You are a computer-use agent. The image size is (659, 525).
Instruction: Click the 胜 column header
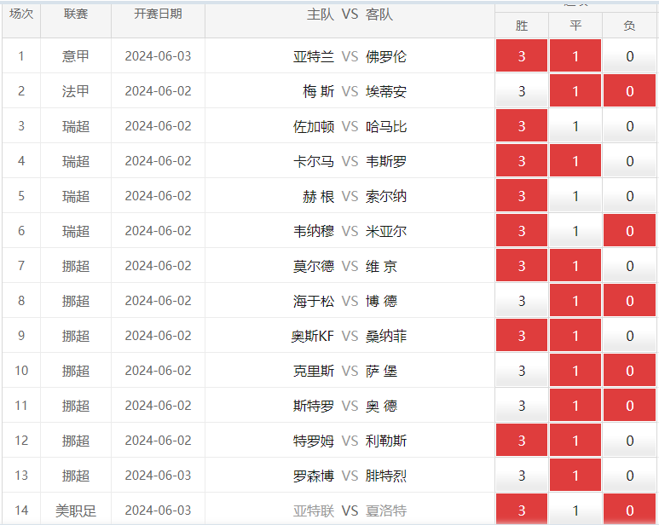(522, 26)
